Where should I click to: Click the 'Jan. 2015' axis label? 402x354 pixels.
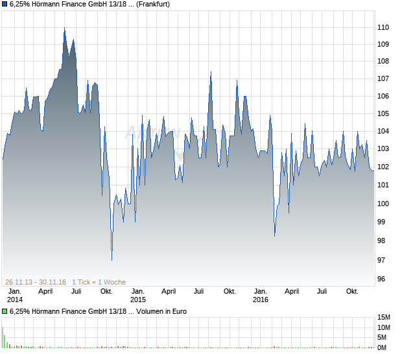click(x=138, y=296)
